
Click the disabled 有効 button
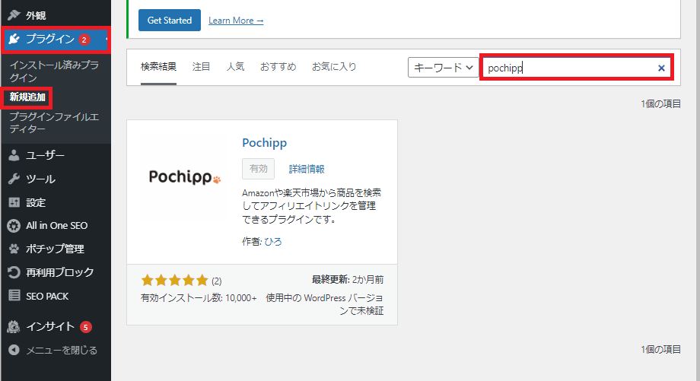tap(258, 169)
